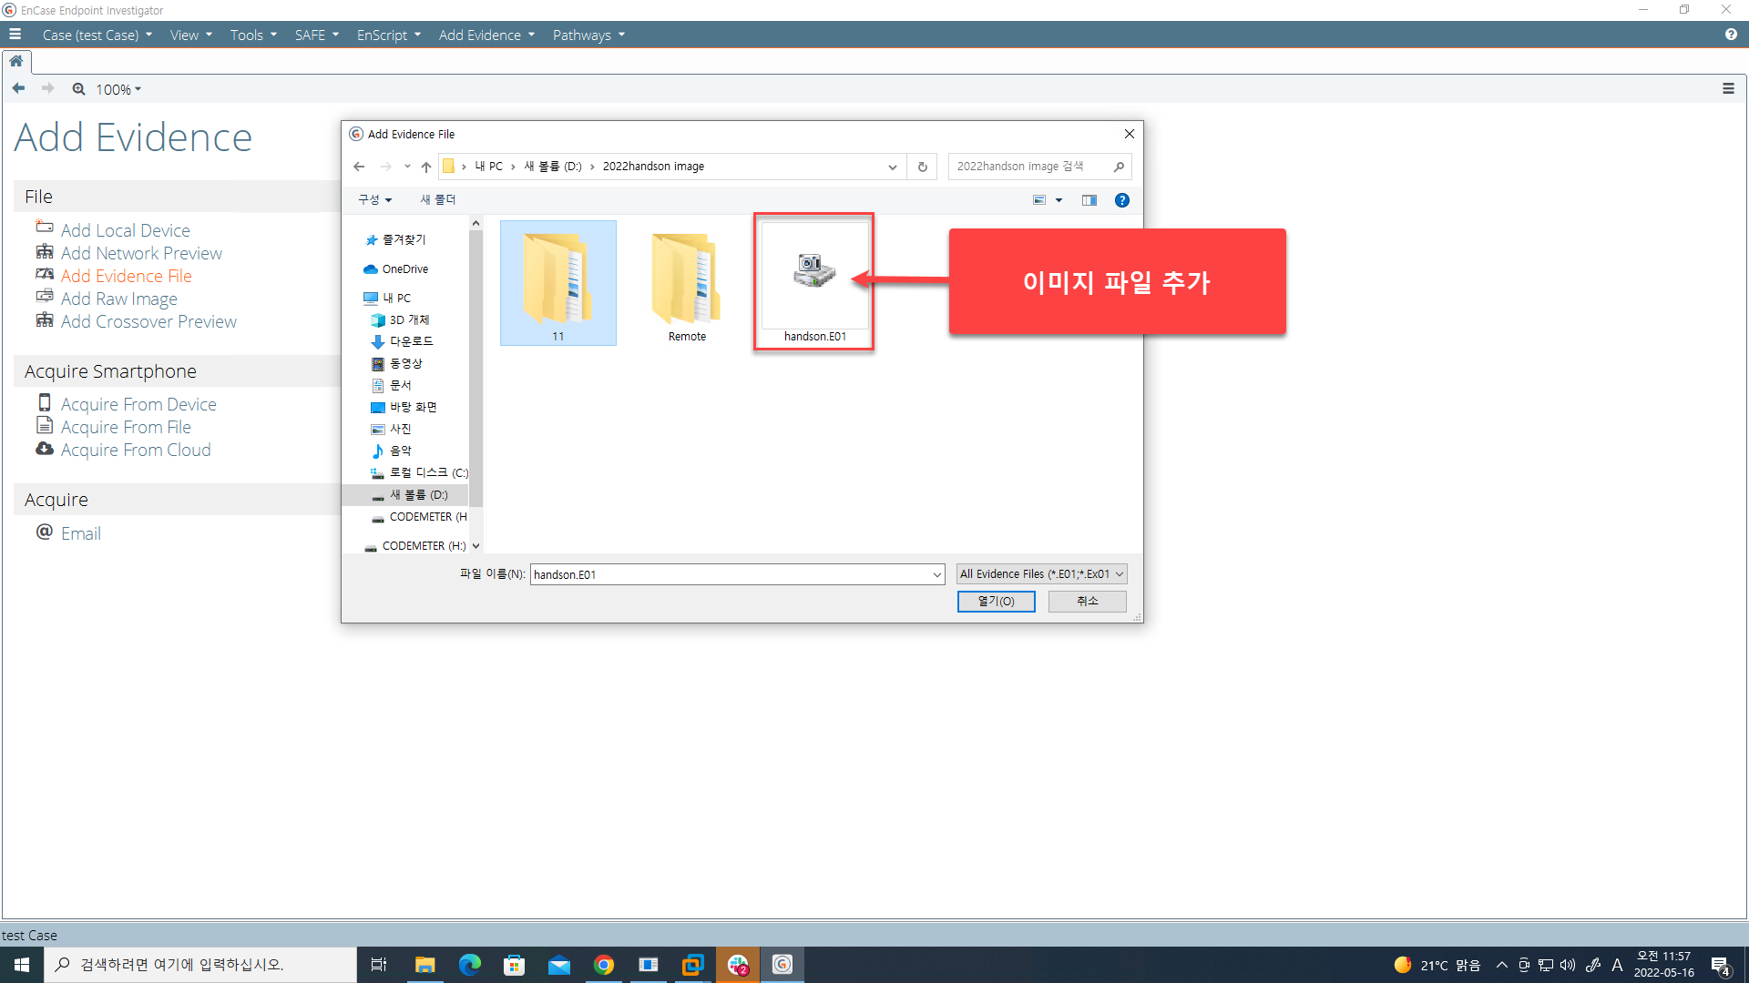Open the hamburger menu in EnCase
Viewport: 1749px width, 983px height.
pos(15,35)
